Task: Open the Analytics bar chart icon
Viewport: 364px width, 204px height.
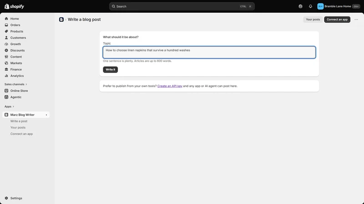Action: click(6, 76)
